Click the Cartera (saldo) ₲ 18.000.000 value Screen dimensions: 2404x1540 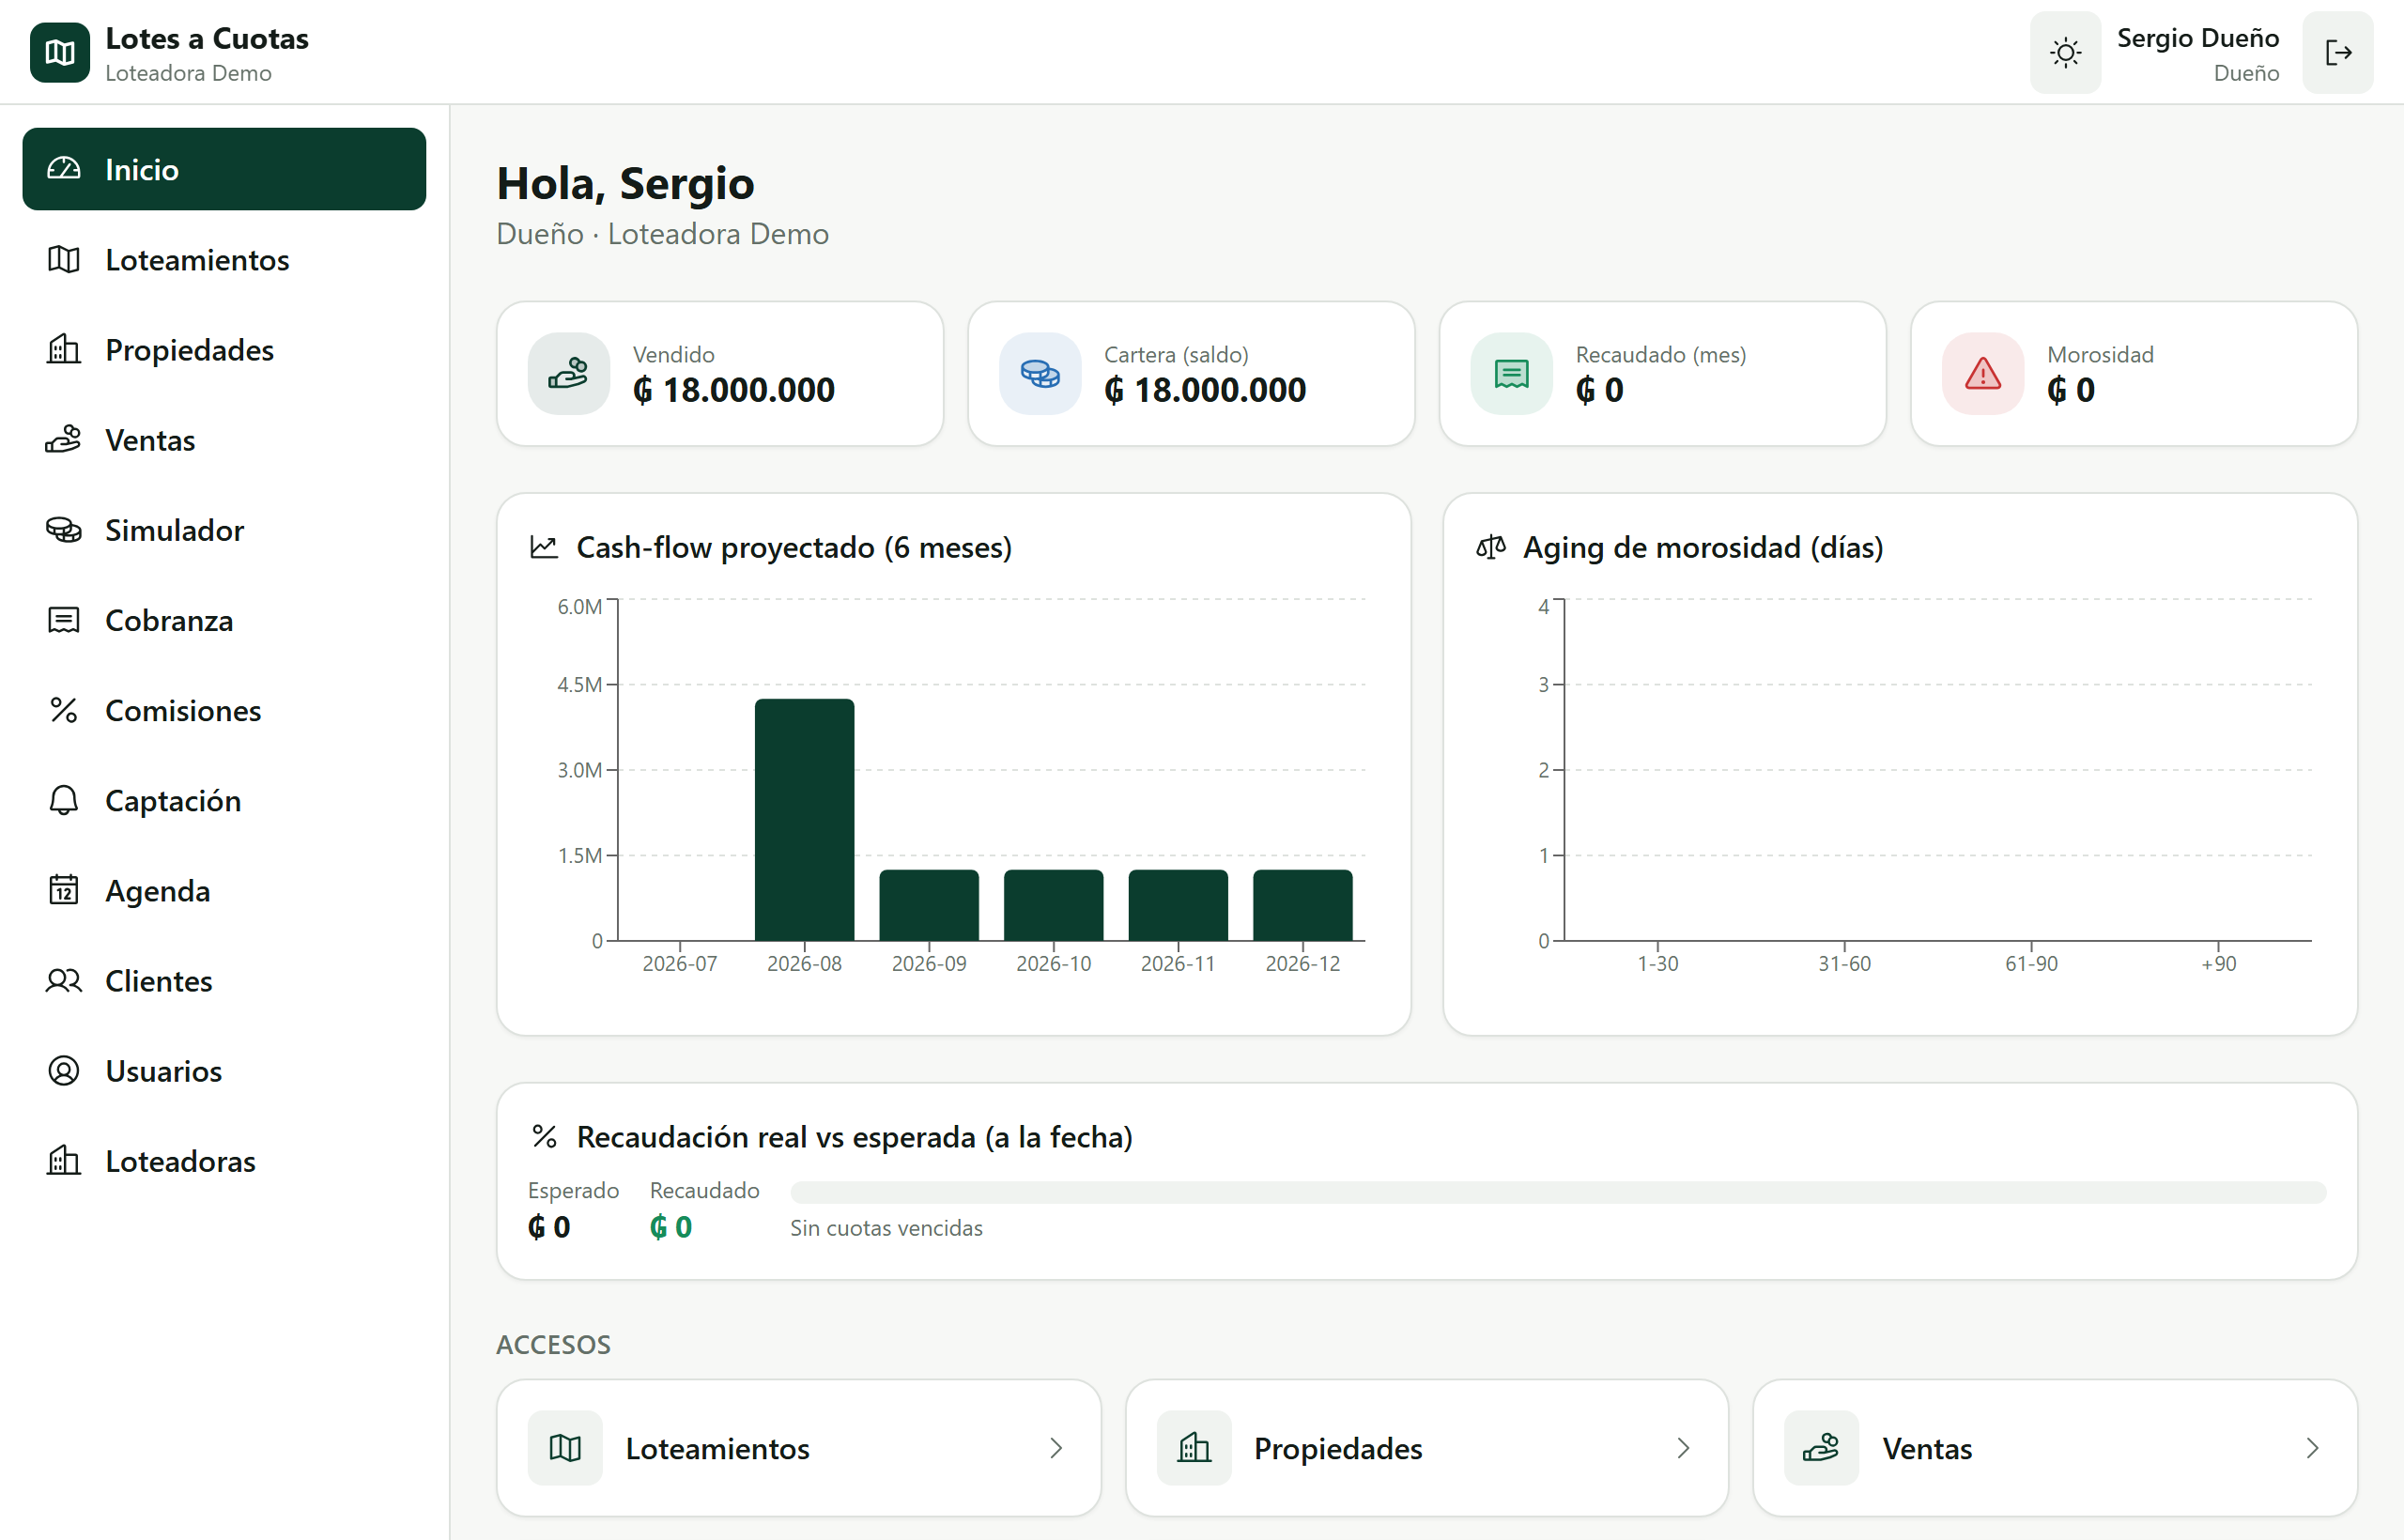point(1205,390)
